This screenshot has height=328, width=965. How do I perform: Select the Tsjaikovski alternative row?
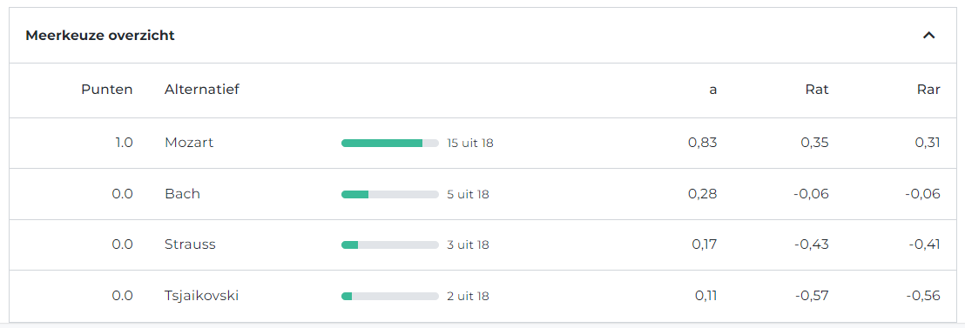click(483, 296)
